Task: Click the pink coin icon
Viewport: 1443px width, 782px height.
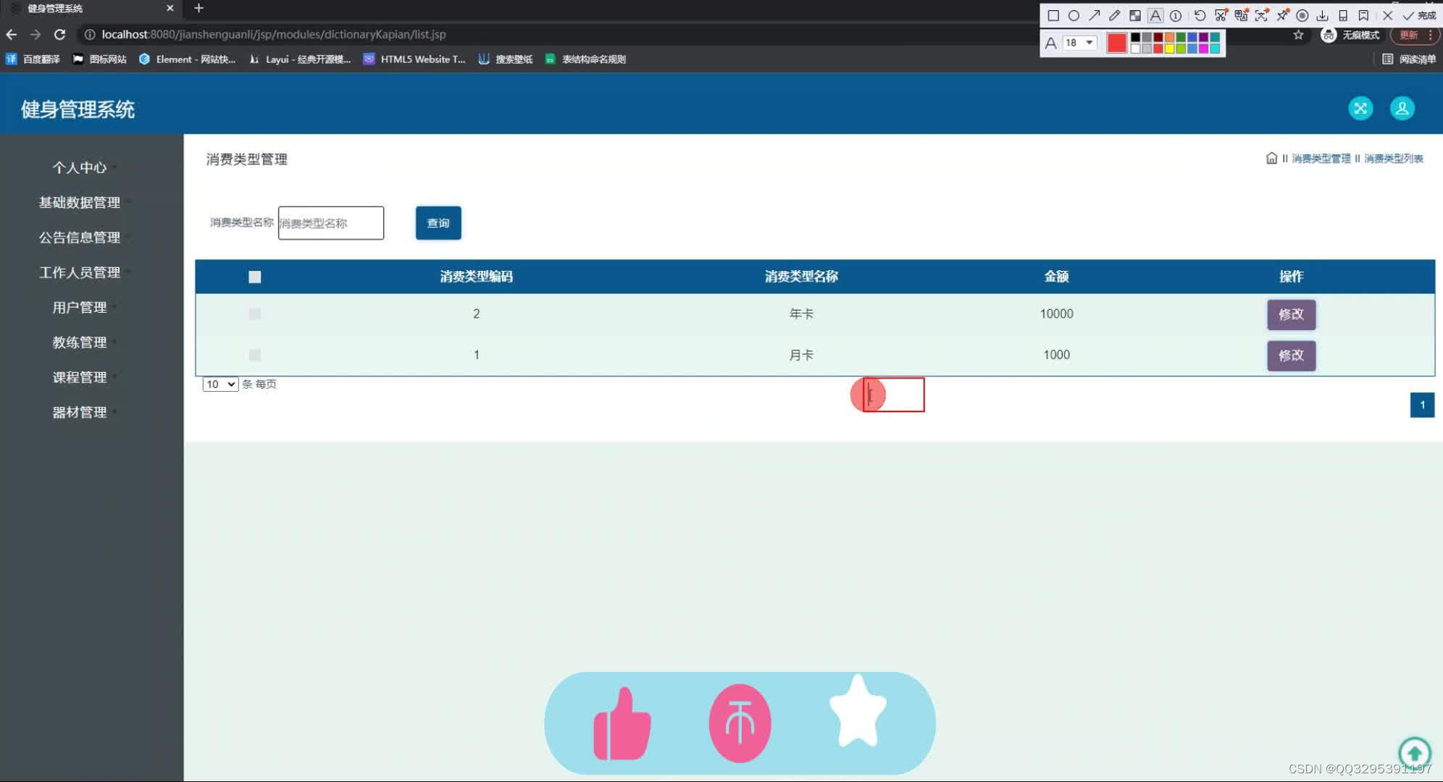Action: [740, 723]
